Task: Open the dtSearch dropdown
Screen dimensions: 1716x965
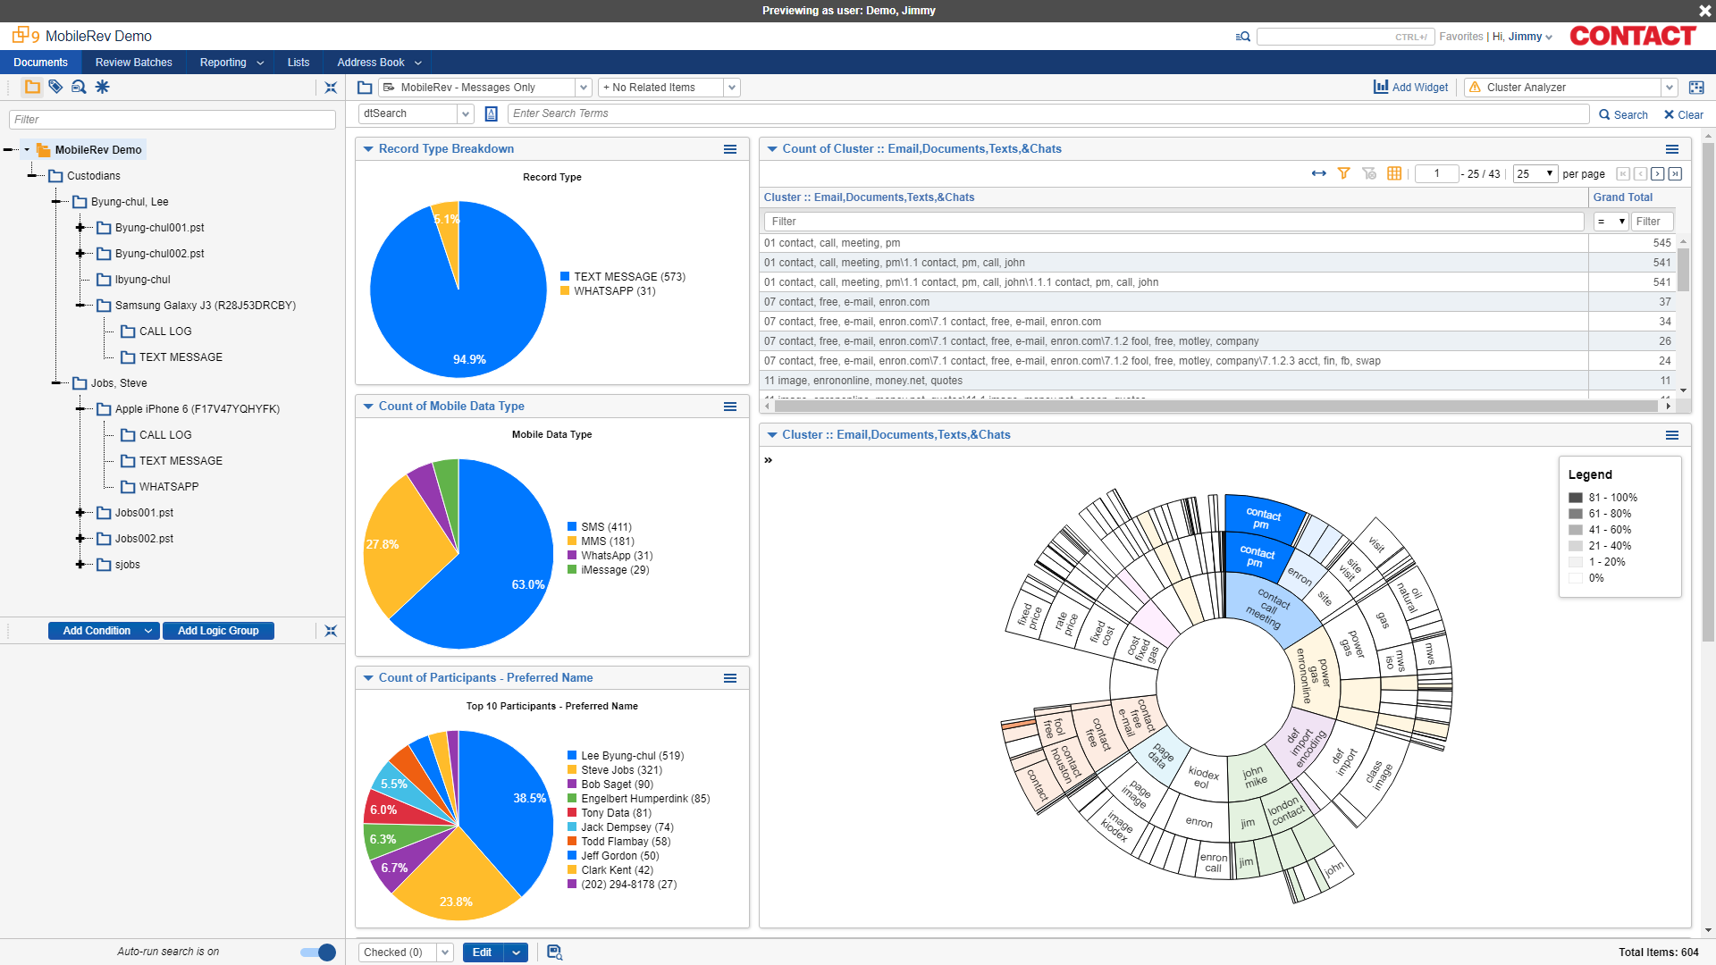Action: [x=466, y=113]
